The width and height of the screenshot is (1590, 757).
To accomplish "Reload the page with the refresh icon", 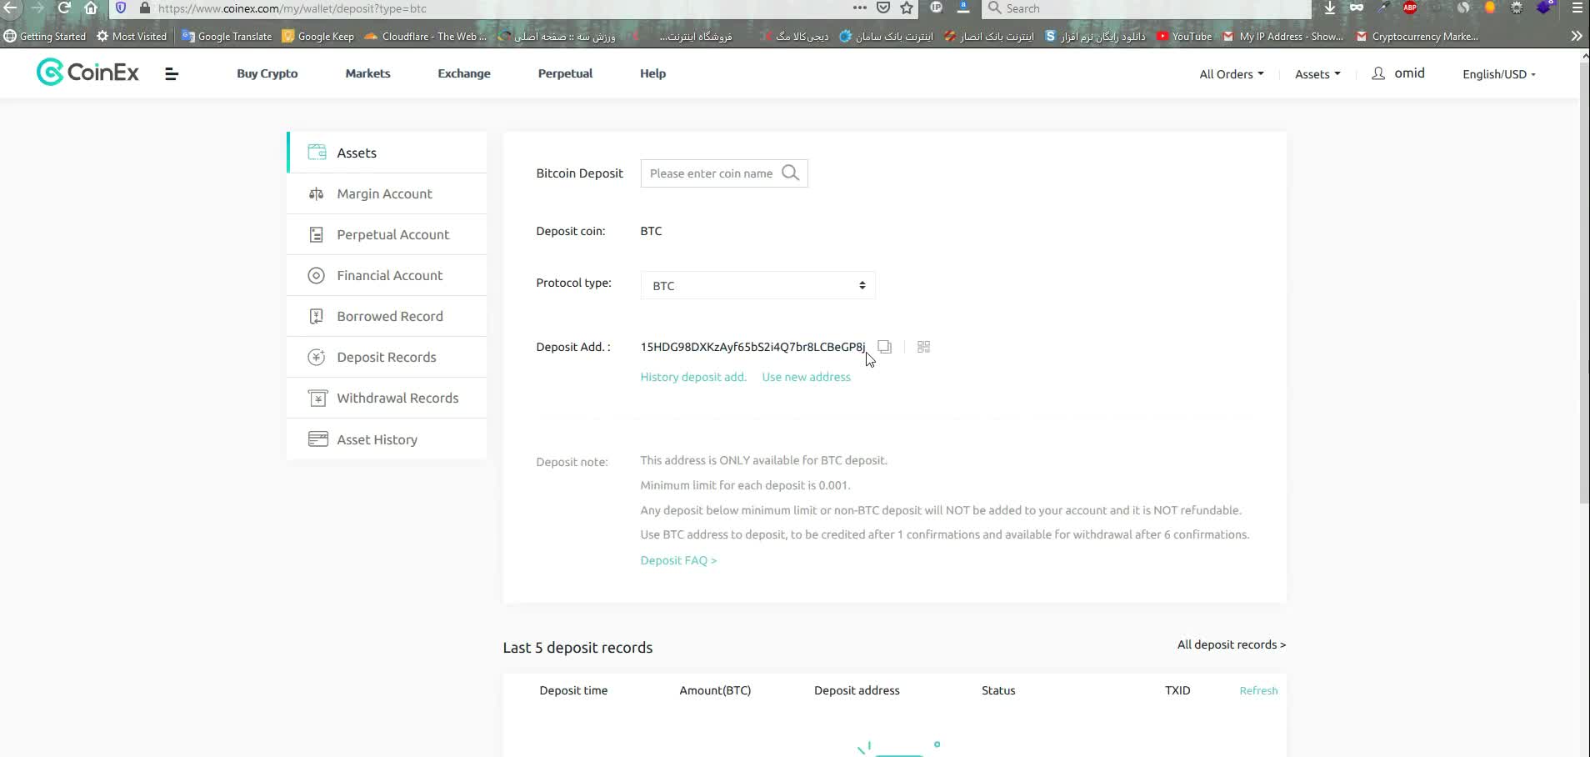I will (x=64, y=8).
